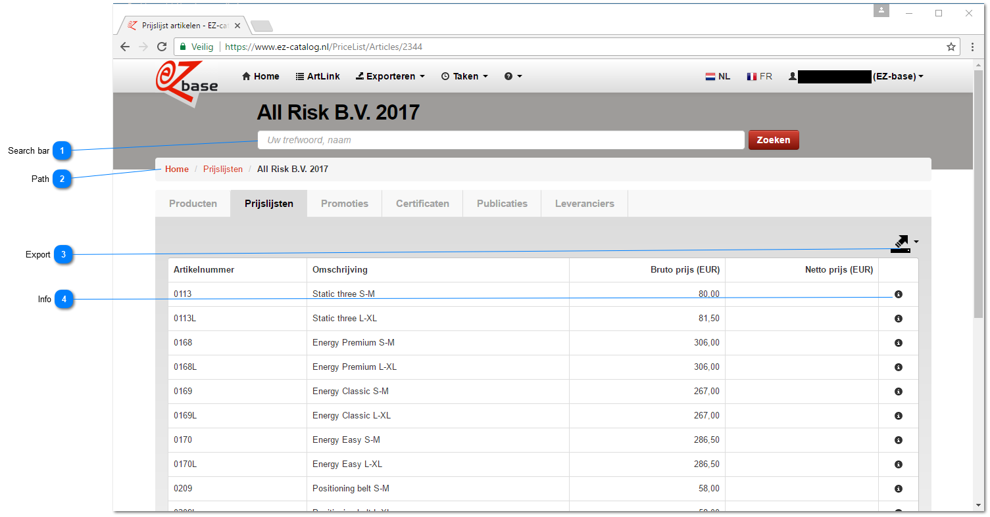The width and height of the screenshot is (990, 517).
Task: Click the 81,50 price cell
Action: pos(647,319)
